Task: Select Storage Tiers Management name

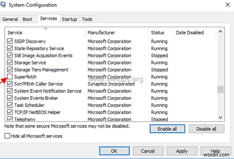Action: click(x=41, y=70)
